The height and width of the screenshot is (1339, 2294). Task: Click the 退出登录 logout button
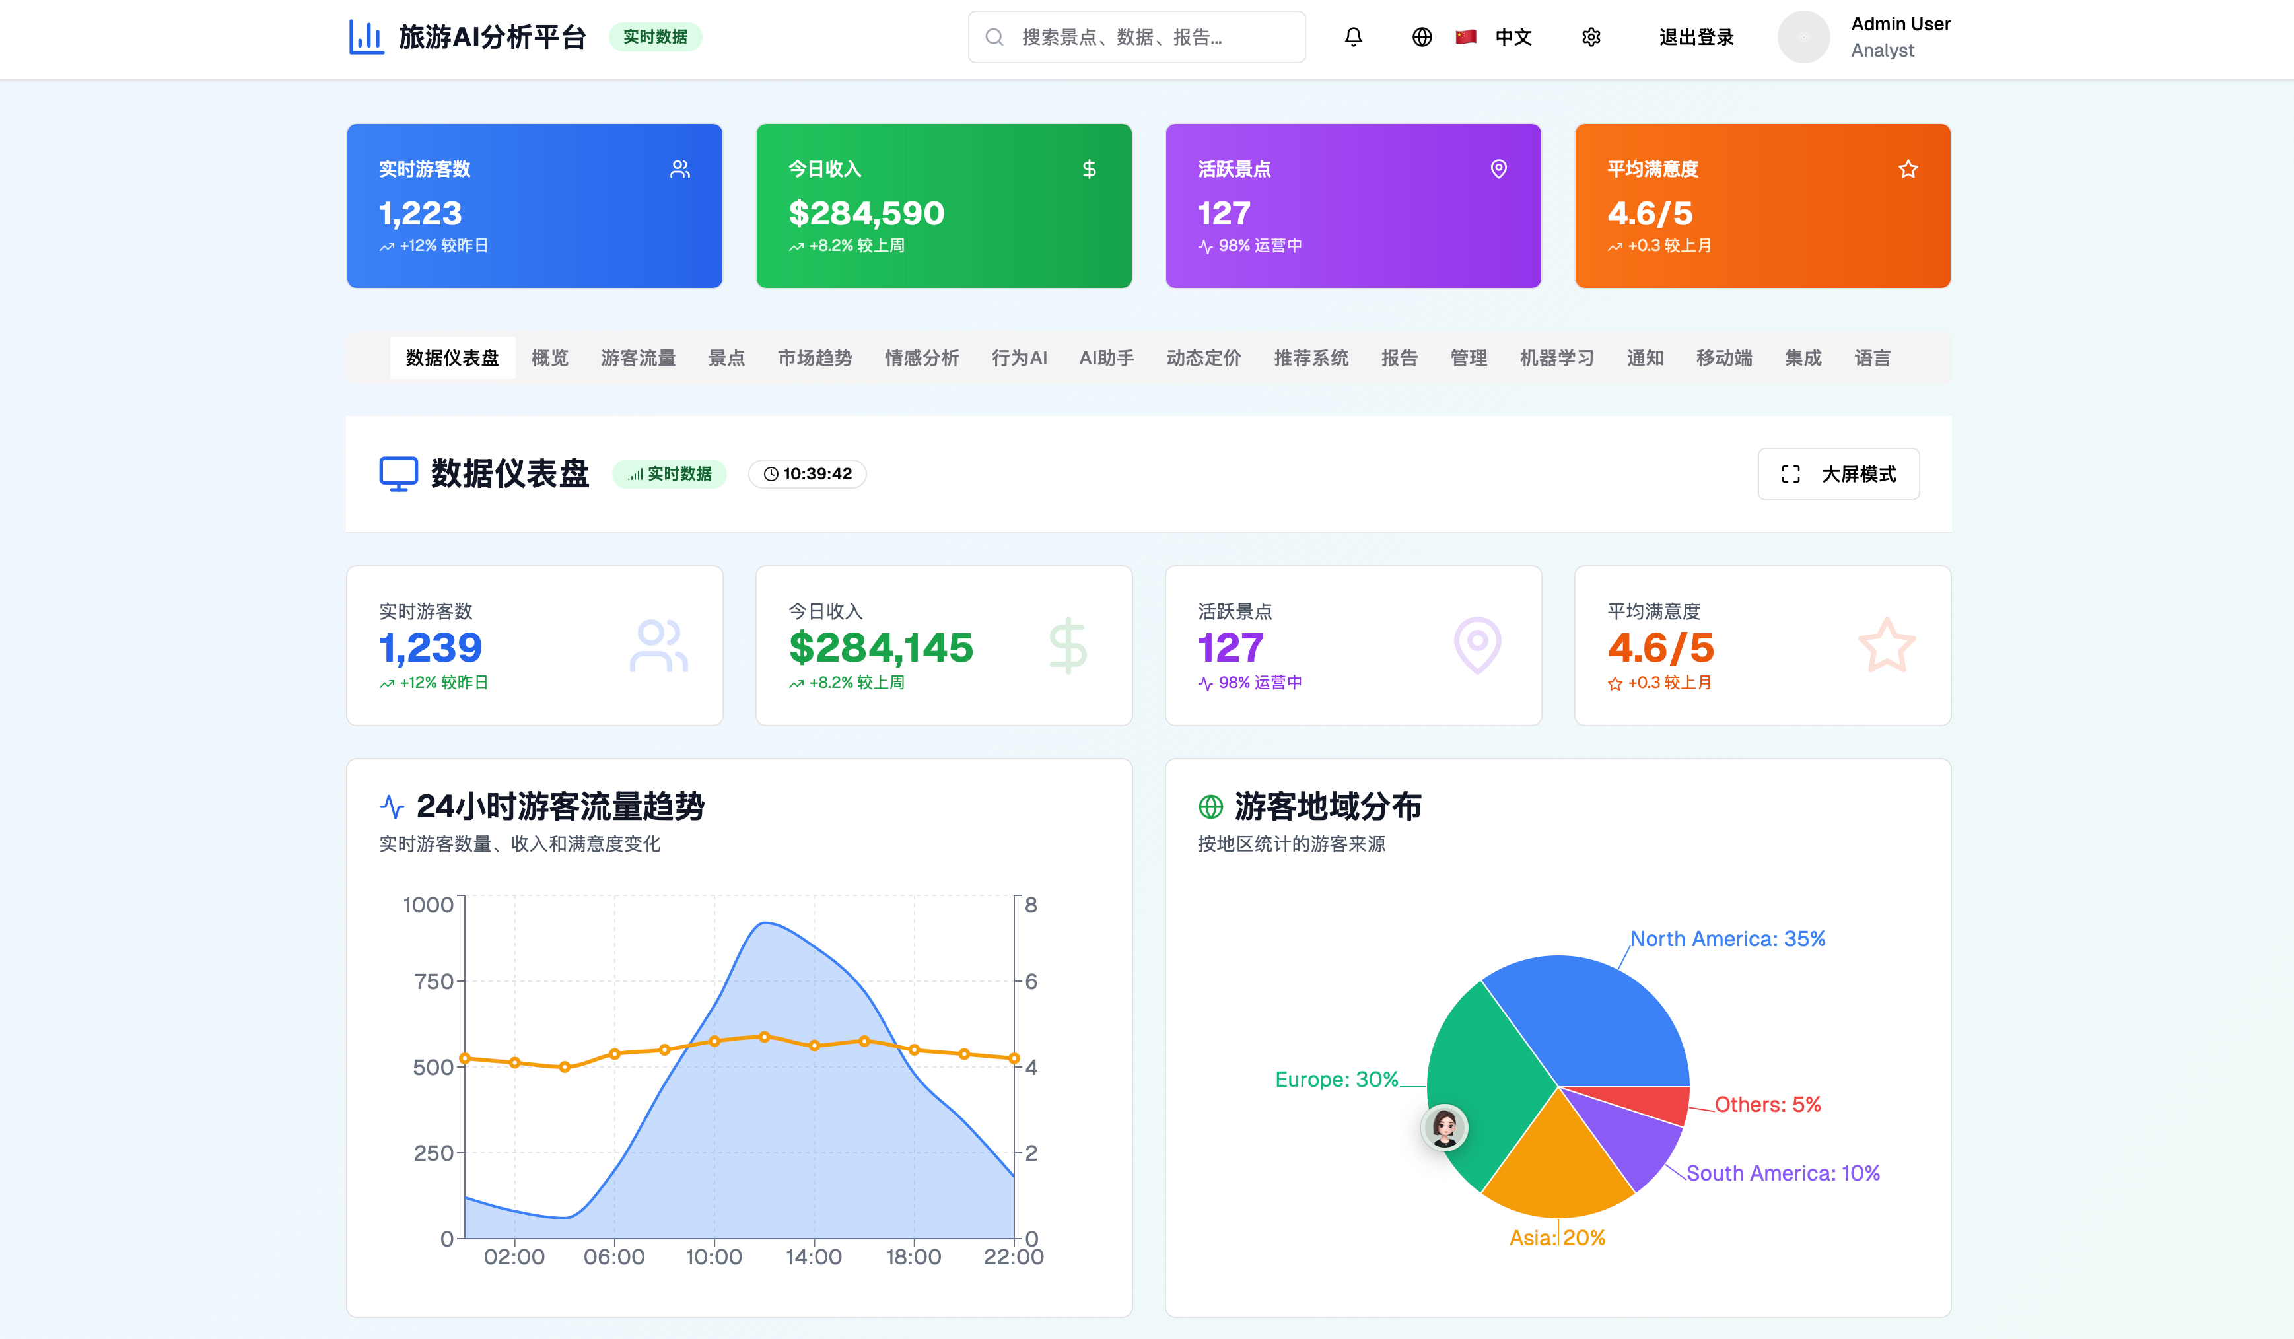tap(1696, 38)
